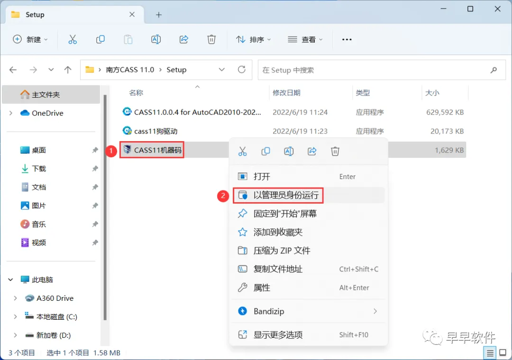Image resolution: width=512 pixels, height=360 pixels.
Task: Choose 属性 from the context menu
Action: click(x=309, y=288)
